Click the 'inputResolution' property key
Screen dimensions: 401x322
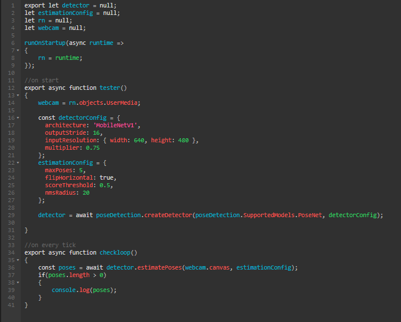click(71, 141)
